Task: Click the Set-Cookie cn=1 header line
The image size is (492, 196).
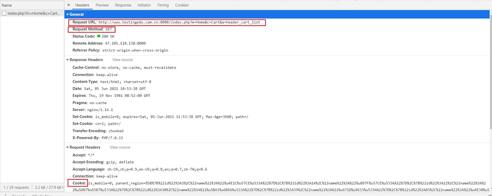Action: pyautogui.click(x=96, y=124)
